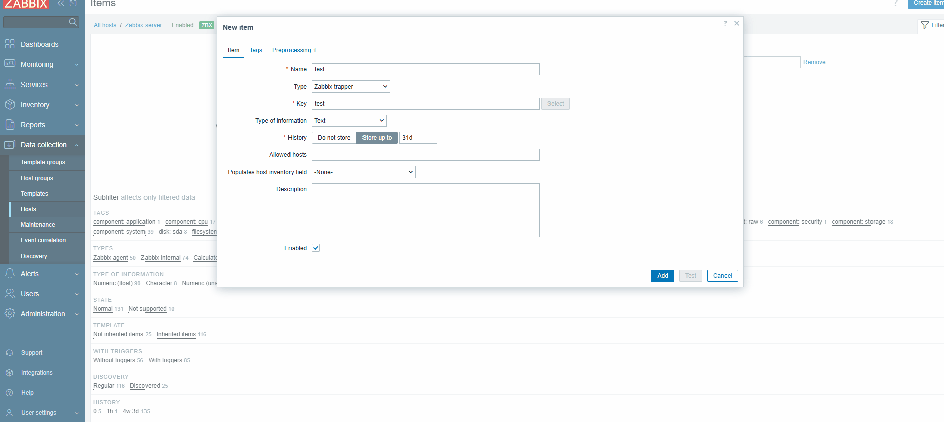This screenshot has height=422, width=944.
Task: Click the Data collection download icon
Action: 10,145
